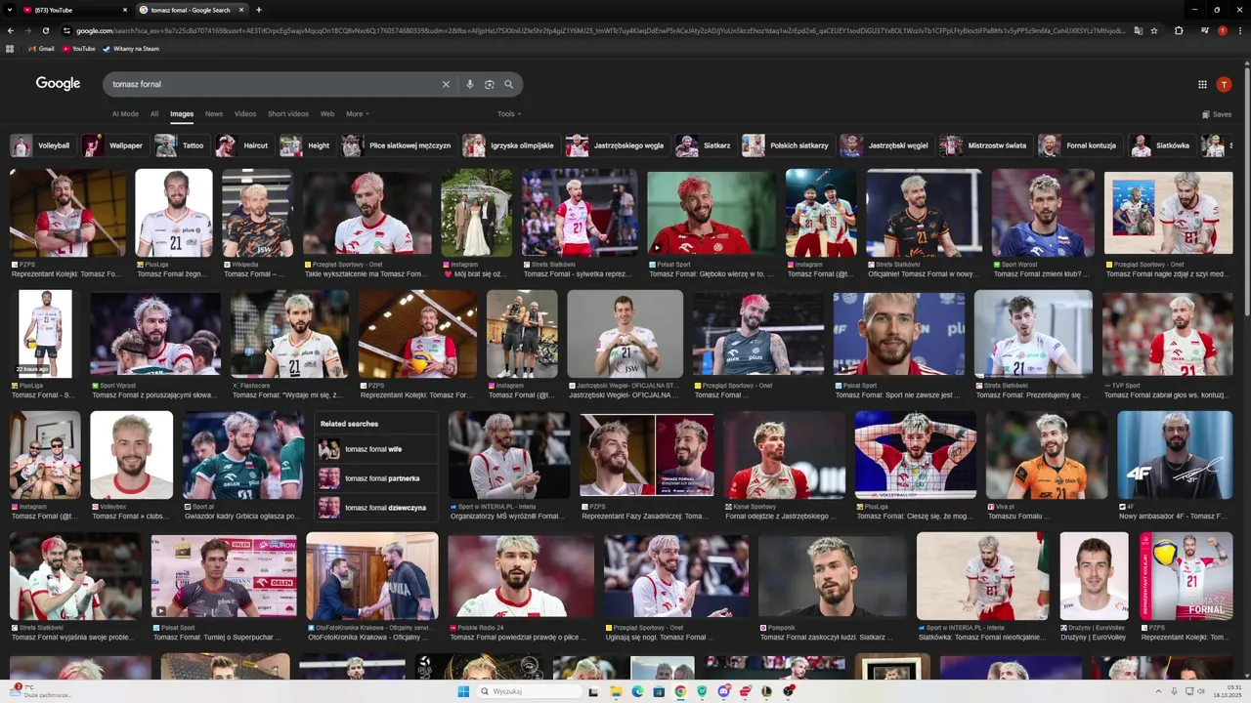Viewport: 1251px width, 703px height.
Task: Filter images by Haircut chip
Action: coord(243,145)
